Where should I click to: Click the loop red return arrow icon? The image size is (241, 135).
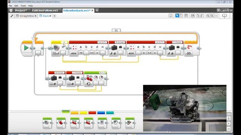(189, 47)
